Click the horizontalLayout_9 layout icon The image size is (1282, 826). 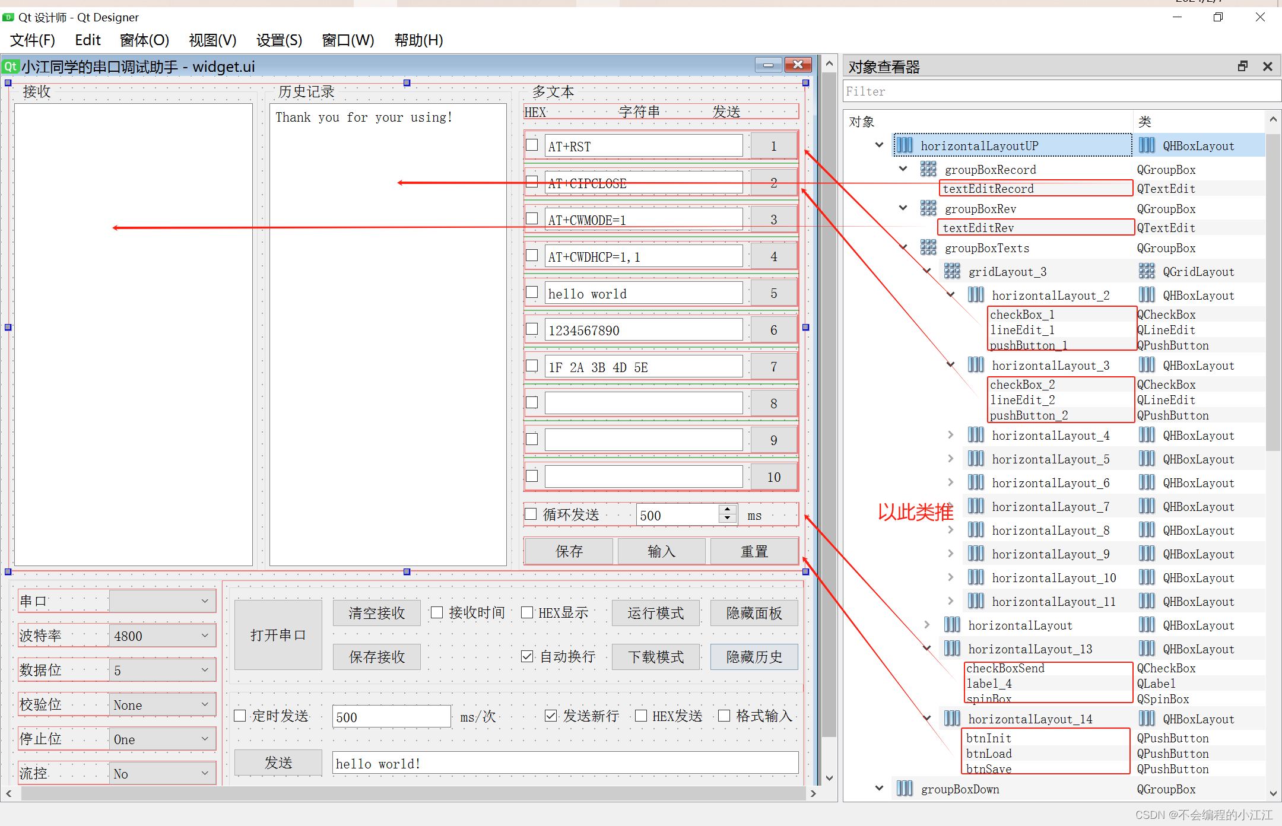976,554
